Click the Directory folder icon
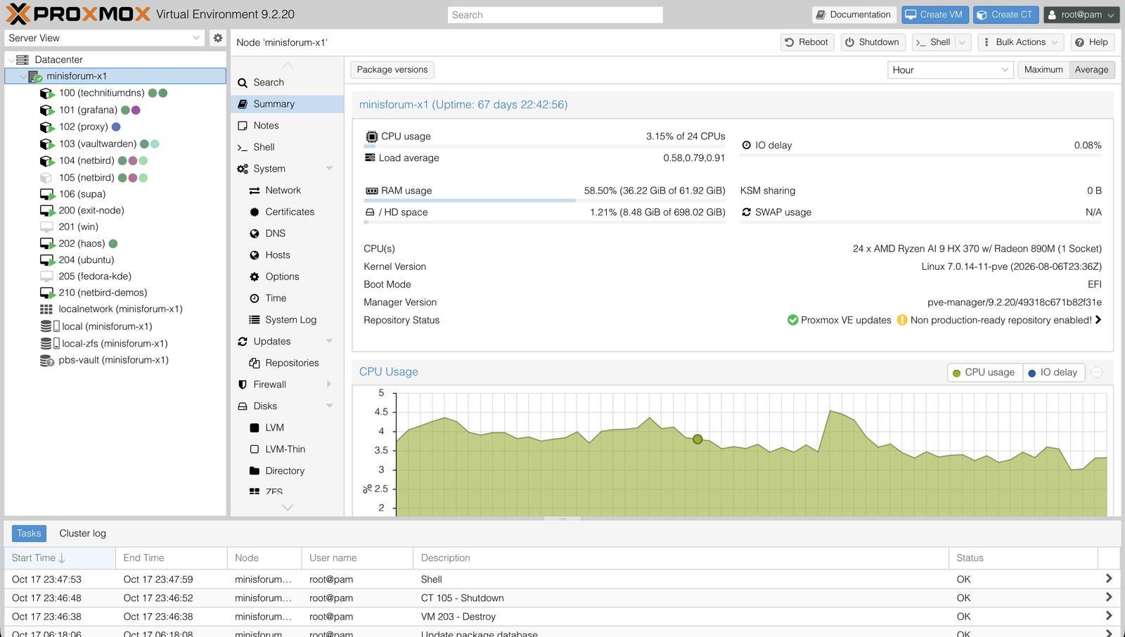The image size is (1125, 637). pyautogui.click(x=255, y=471)
